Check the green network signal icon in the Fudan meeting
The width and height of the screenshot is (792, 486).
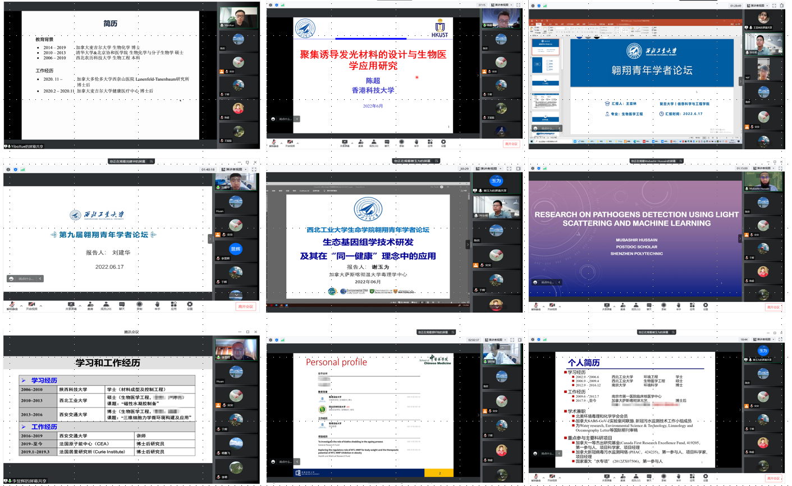(545, 6)
